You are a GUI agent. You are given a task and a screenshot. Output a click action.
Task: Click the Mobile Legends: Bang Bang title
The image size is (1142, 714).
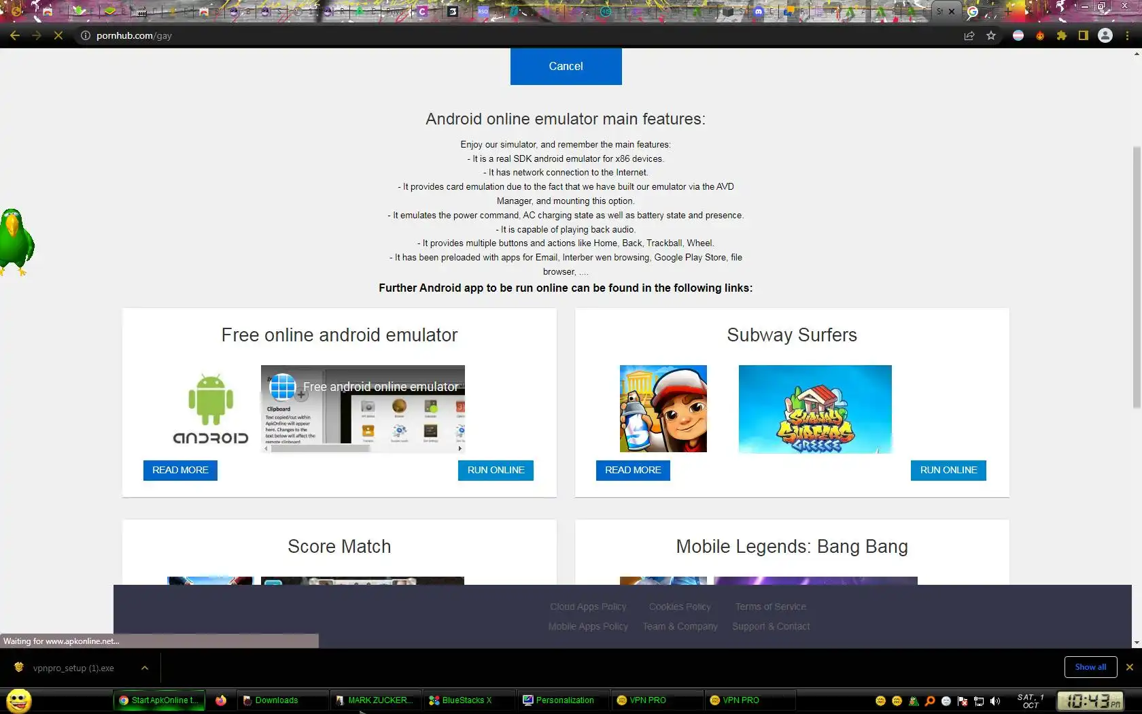(792, 546)
